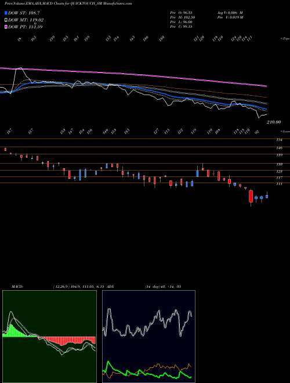This screenshot has height=383, width=290.
Task: Click the pink DOW PT legend swatch
Action: click(x=6, y=27)
